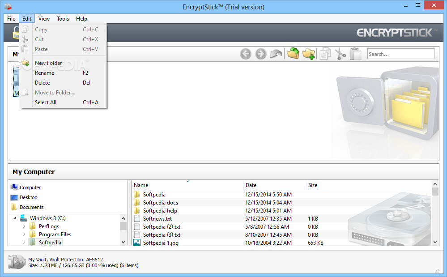Image resolution: width=447 pixels, height=277 pixels.
Task: Sort files by the Date column header
Action: click(x=275, y=185)
